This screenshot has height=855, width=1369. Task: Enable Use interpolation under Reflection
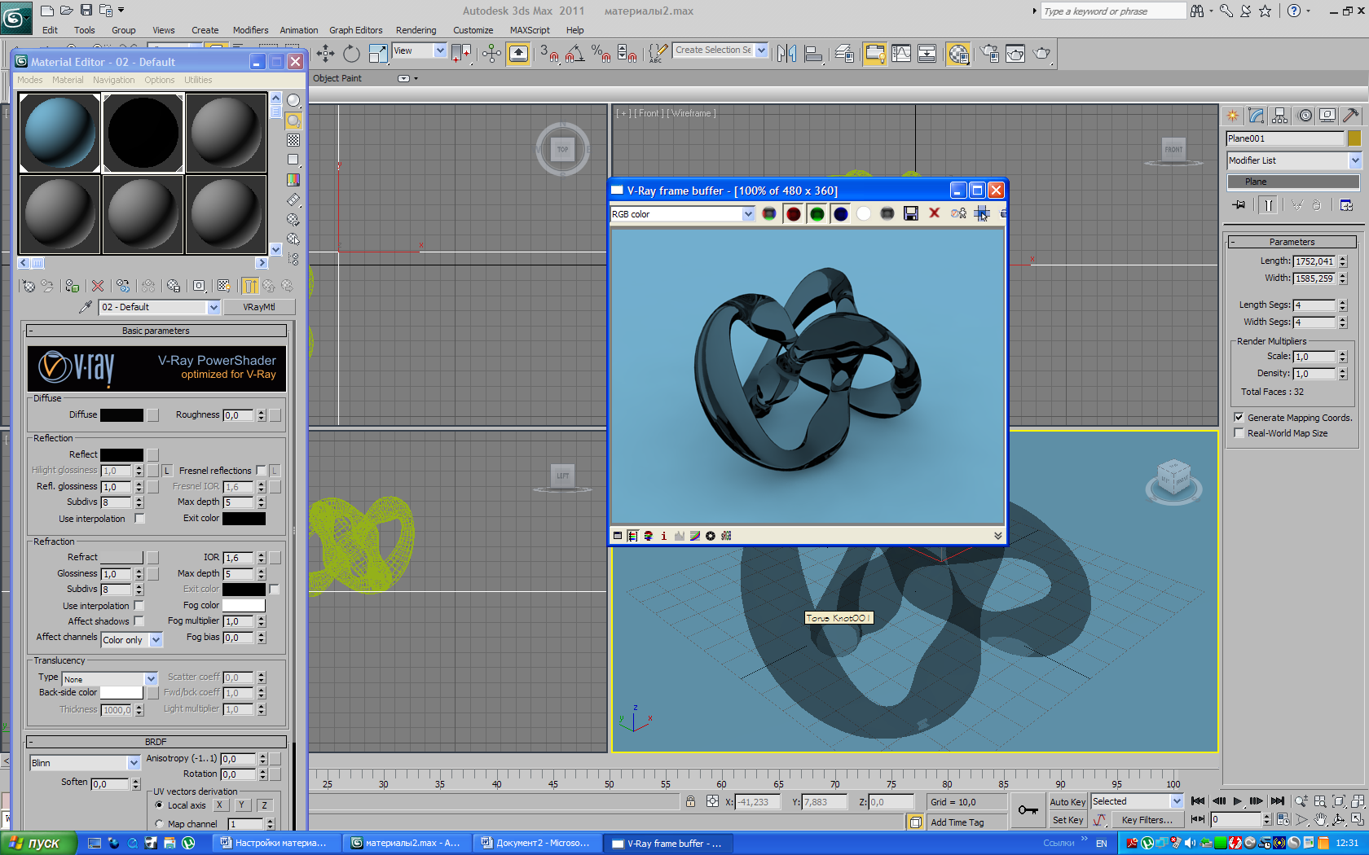[139, 518]
